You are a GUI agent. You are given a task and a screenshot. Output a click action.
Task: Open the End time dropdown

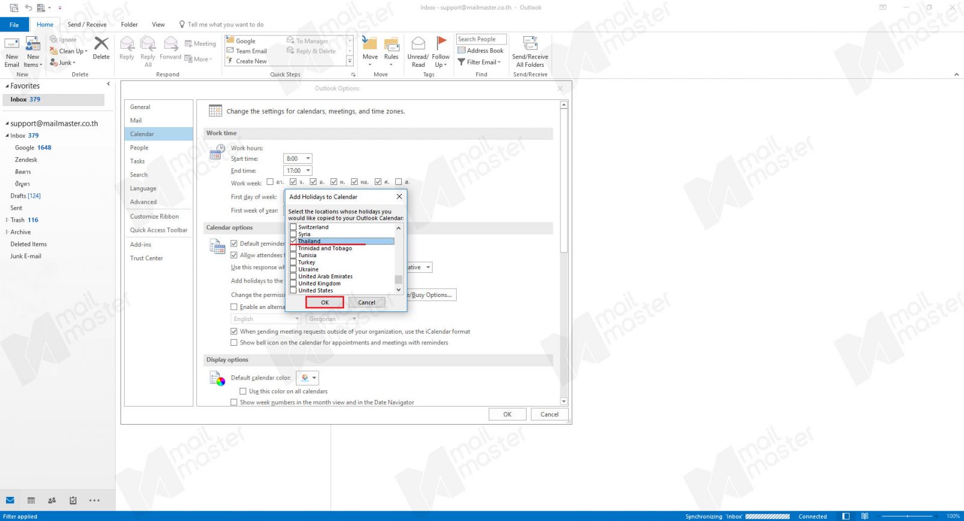[308, 170]
